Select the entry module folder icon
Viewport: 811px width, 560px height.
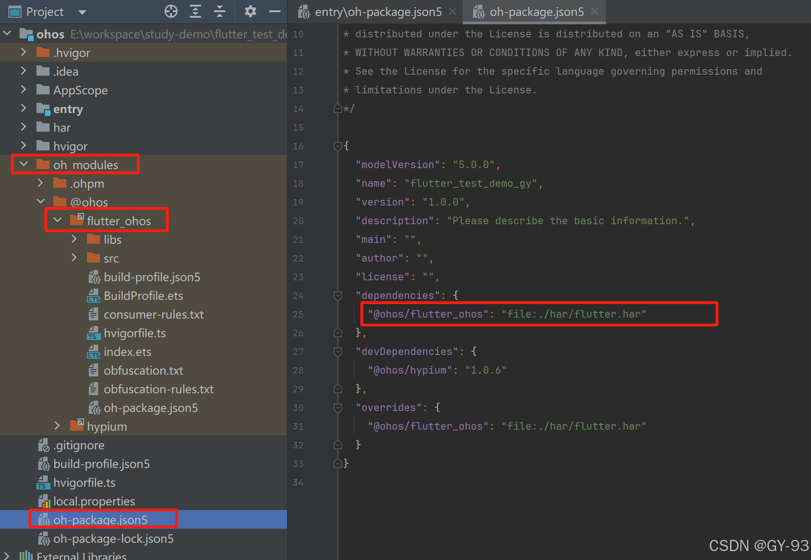(43, 109)
